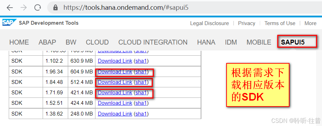
Task: Click the browser back arrow
Action: (x=10, y=8)
